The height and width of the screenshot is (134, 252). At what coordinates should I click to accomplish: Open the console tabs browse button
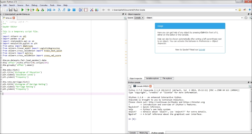pyautogui.click(x=130, y=86)
